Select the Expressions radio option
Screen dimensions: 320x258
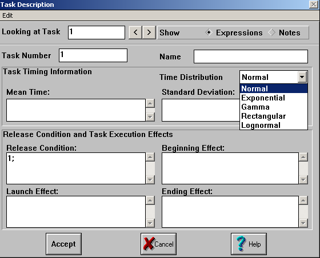click(x=234, y=33)
